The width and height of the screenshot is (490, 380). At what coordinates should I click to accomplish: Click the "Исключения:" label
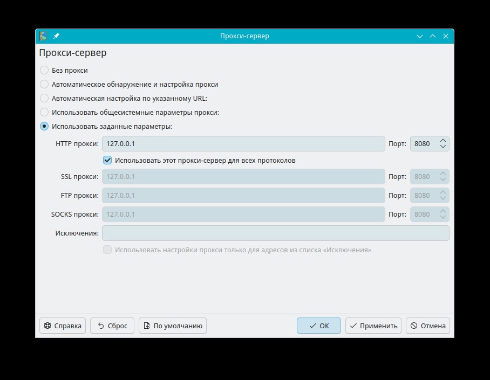pyautogui.click(x=77, y=233)
